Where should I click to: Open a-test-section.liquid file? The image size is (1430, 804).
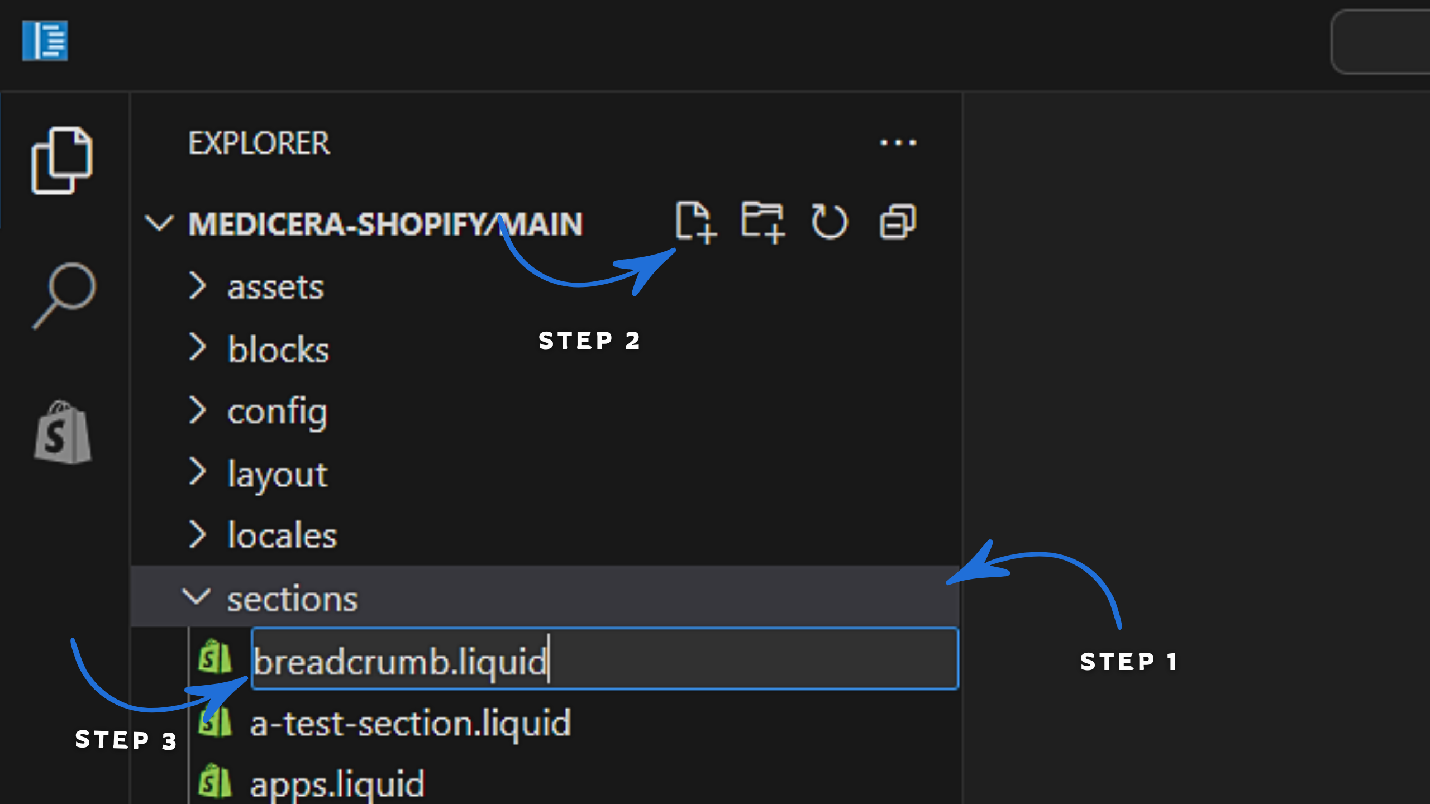point(411,723)
